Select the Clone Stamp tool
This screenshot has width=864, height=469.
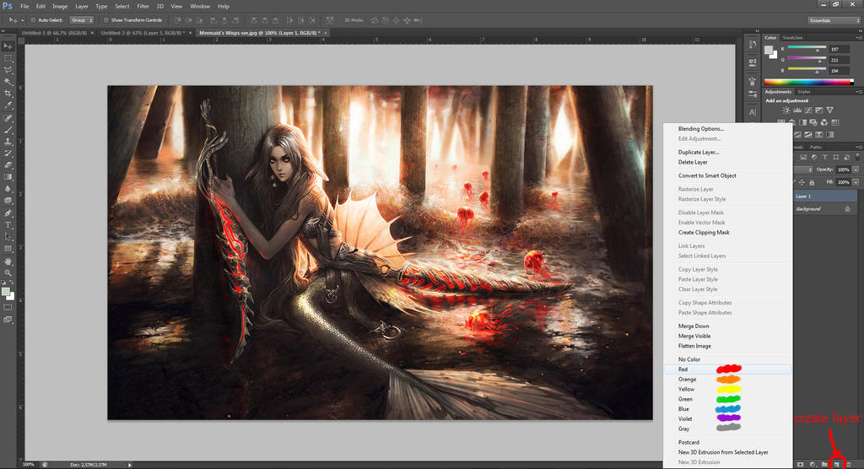tap(8, 142)
